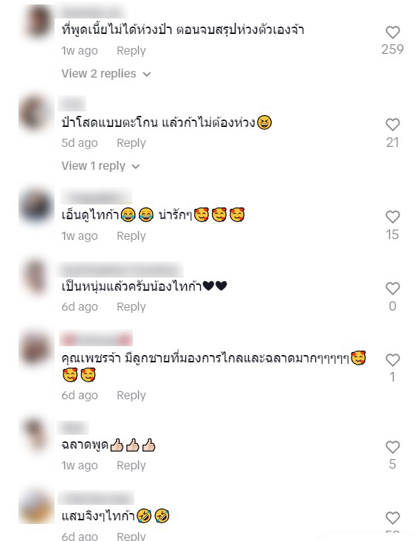Like the comment with 259 likes
415x541 pixels.
tap(393, 32)
